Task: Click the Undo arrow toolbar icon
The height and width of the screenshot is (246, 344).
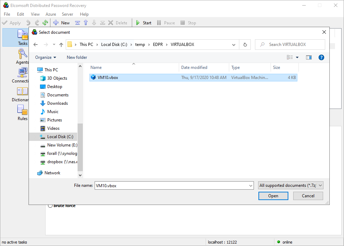Action: click(x=28, y=23)
